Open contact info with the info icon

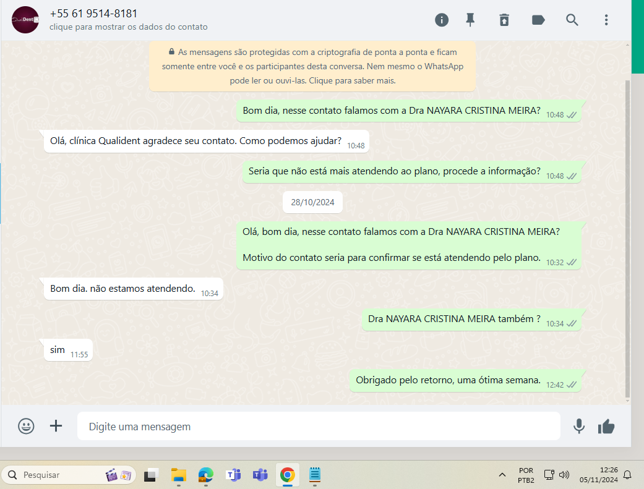442,20
